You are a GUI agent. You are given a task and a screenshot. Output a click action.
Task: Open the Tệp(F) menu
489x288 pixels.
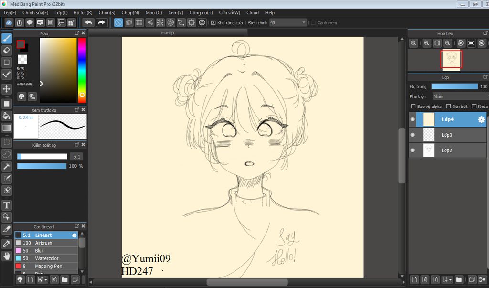(x=10, y=13)
